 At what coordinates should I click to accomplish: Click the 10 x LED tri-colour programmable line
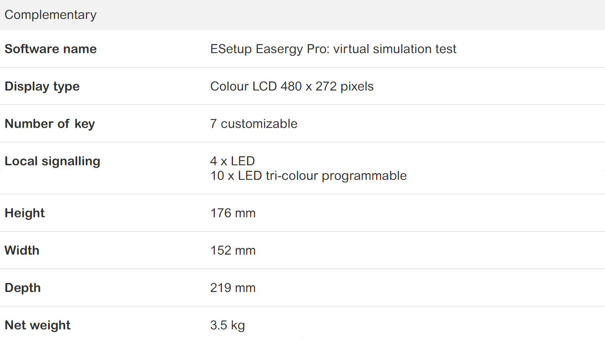coord(308,176)
